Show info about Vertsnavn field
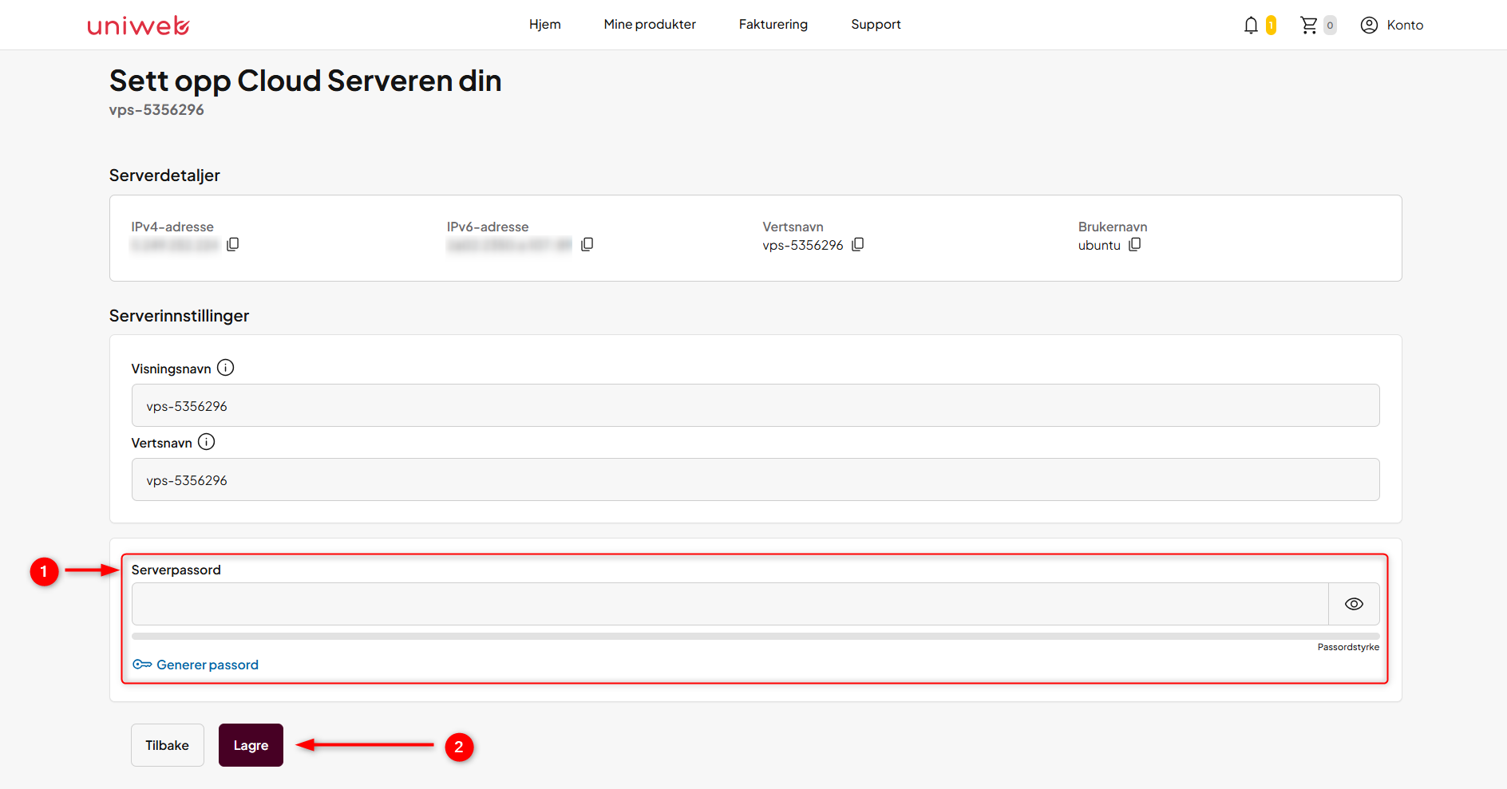The width and height of the screenshot is (1507, 789). [207, 442]
